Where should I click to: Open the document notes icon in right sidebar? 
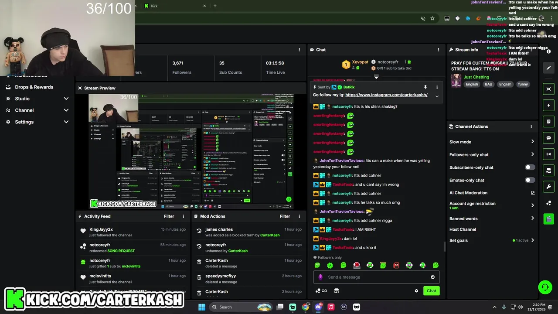[x=548, y=121]
